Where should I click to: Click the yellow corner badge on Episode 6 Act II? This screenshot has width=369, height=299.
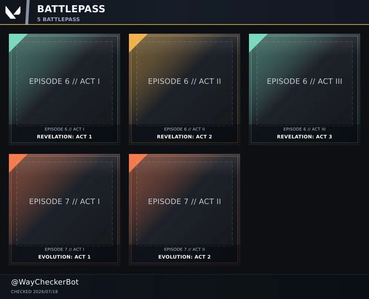click(x=135, y=40)
